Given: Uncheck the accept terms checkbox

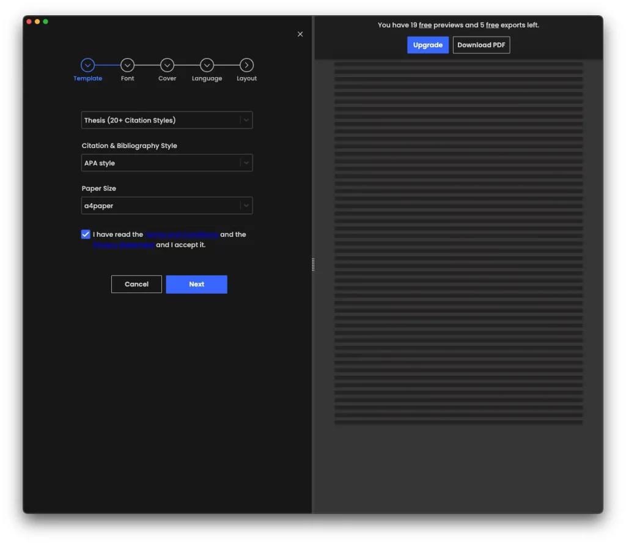Looking at the screenshot, I should click(86, 234).
